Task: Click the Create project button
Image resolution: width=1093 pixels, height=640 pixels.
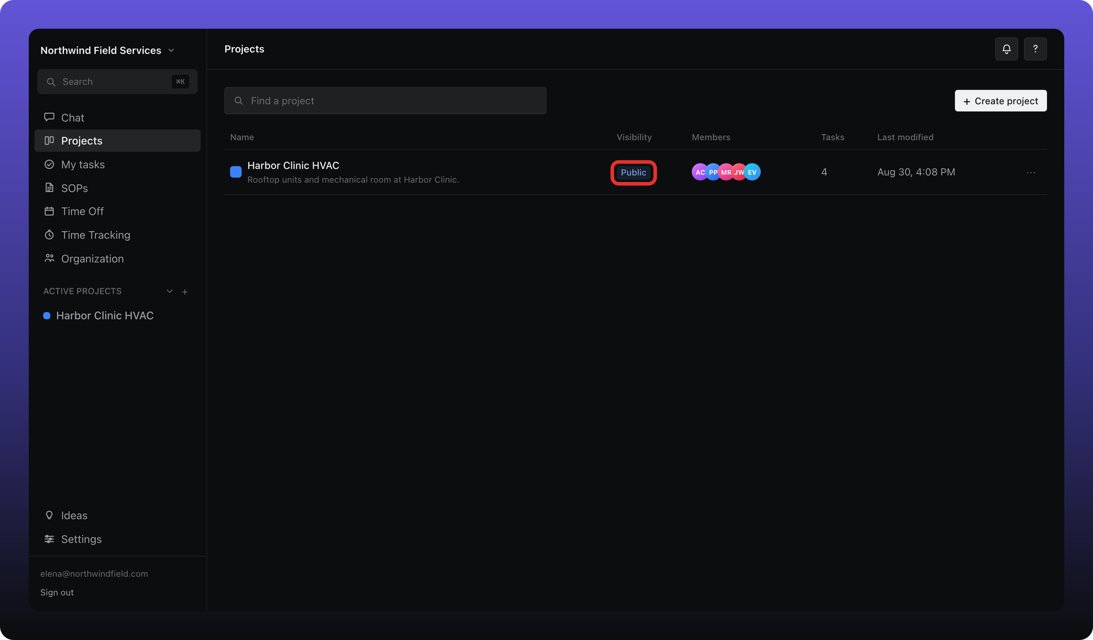Action: click(x=1001, y=101)
